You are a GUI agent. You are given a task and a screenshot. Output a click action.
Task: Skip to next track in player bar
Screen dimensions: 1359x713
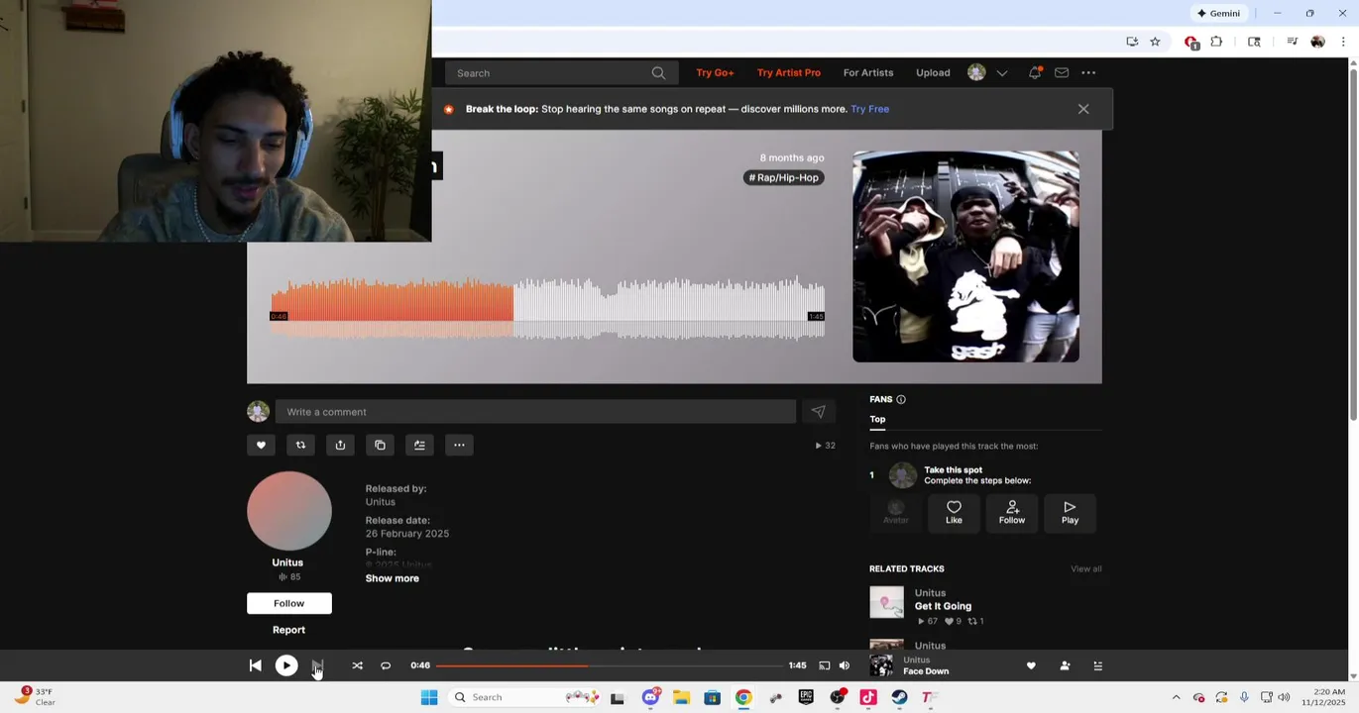click(x=317, y=665)
